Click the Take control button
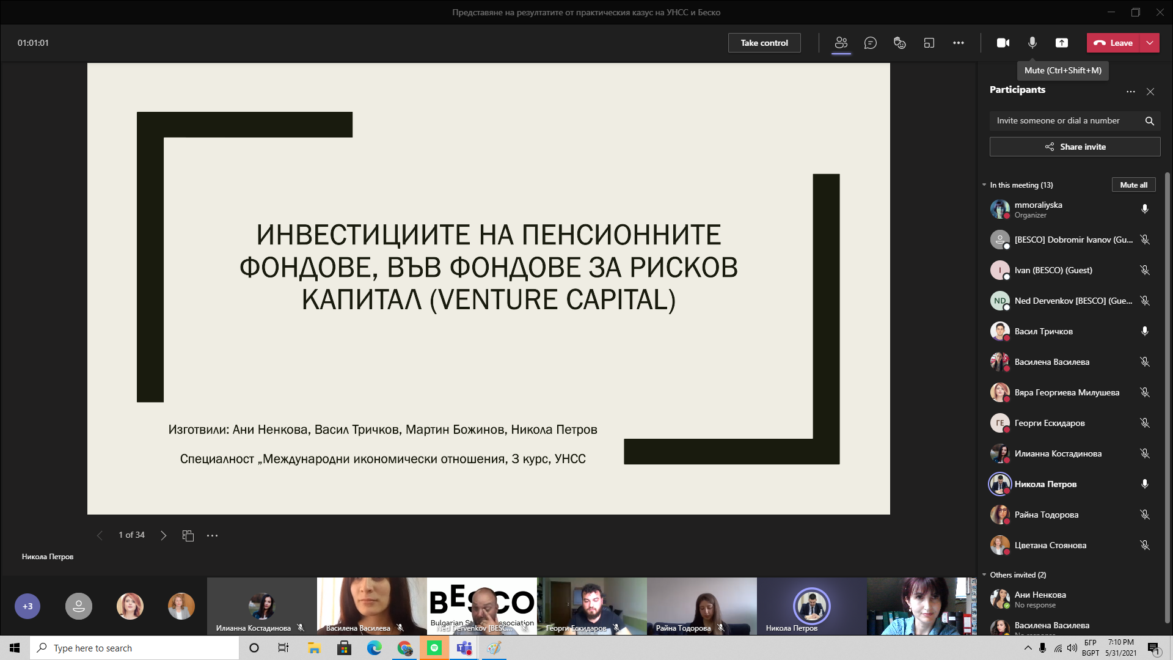1173x660 pixels. (764, 43)
